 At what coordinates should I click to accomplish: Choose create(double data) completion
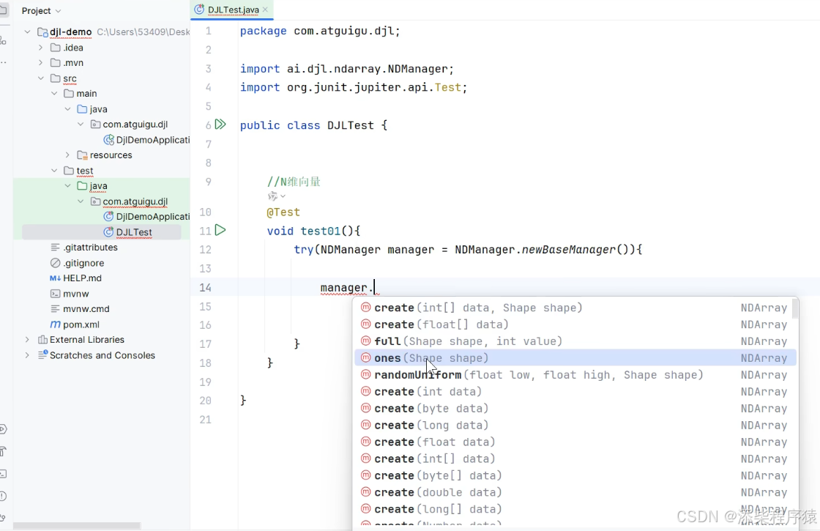coord(575,491)
